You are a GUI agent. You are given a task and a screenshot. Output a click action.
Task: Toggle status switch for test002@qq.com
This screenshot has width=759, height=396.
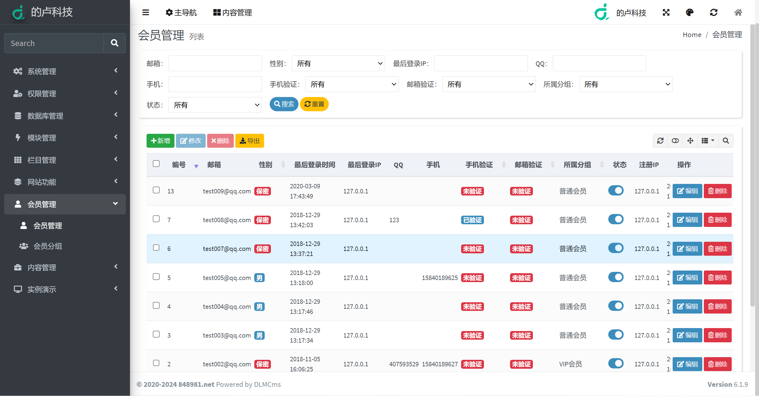coord(616,363)
